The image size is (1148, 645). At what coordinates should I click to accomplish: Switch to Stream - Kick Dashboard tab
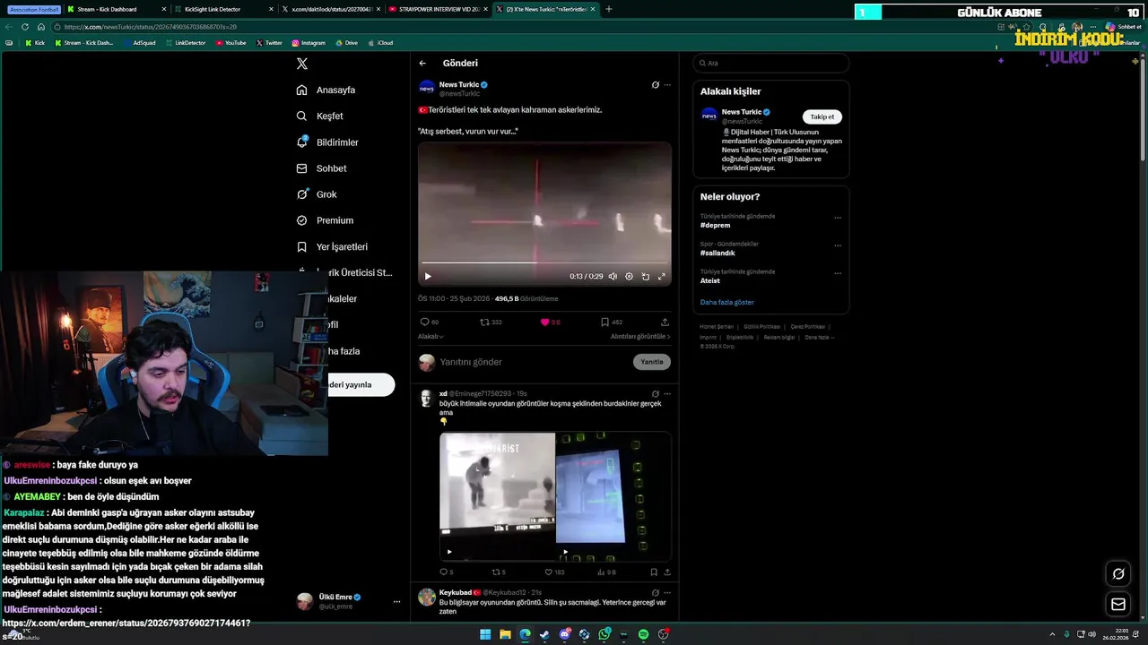point(117,9)
